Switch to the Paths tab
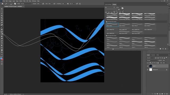Screen dimensions: 170x95 158,55
